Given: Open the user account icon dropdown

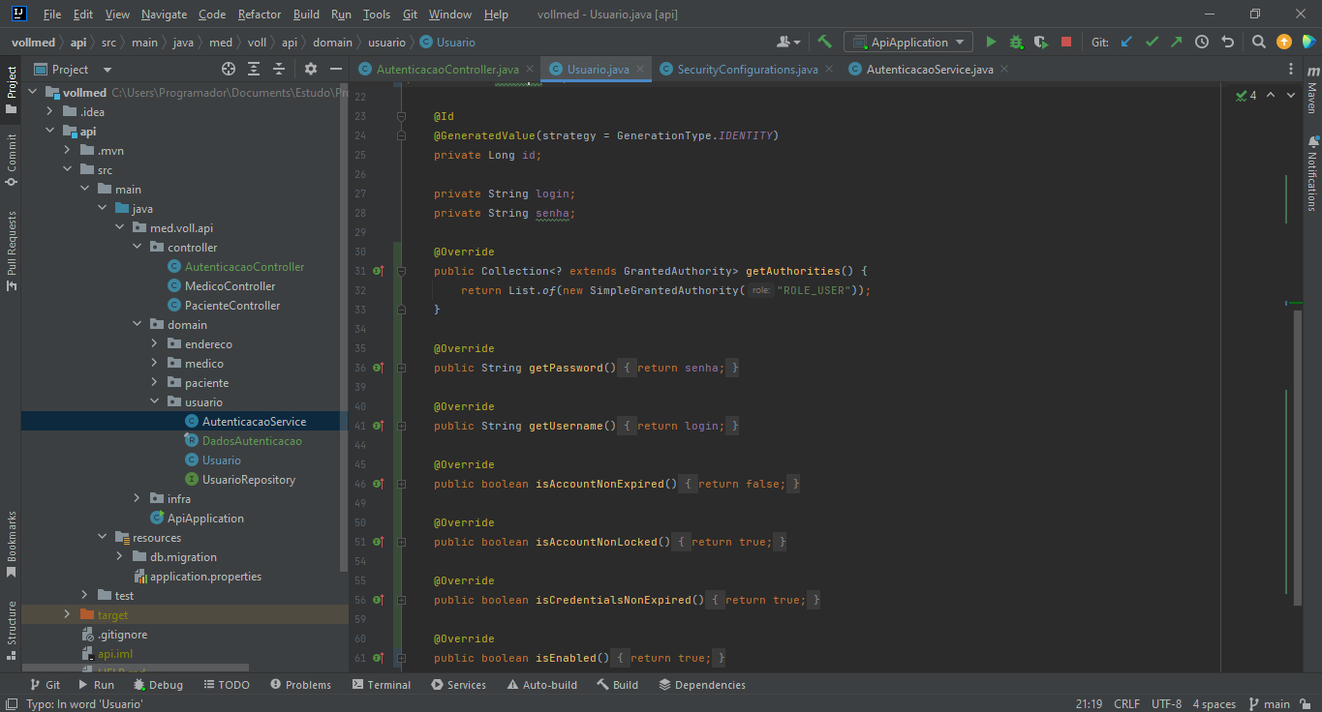Looking at the screenshot, I should (788, 42).
